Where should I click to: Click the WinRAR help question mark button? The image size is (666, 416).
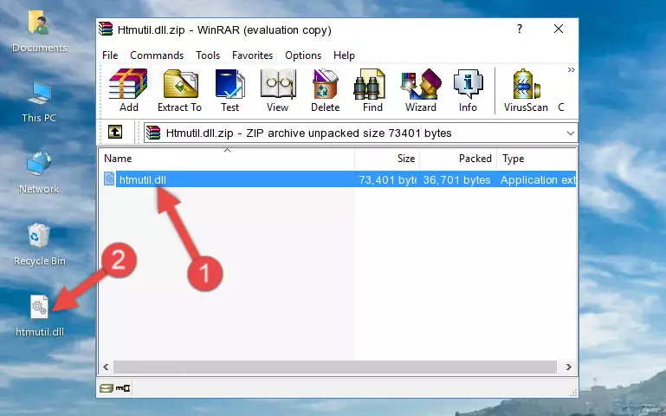519,29
